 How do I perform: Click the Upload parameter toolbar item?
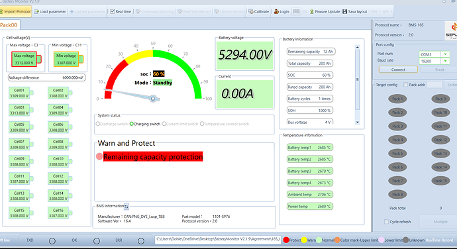pyautogui.click(x=87, y=12)
